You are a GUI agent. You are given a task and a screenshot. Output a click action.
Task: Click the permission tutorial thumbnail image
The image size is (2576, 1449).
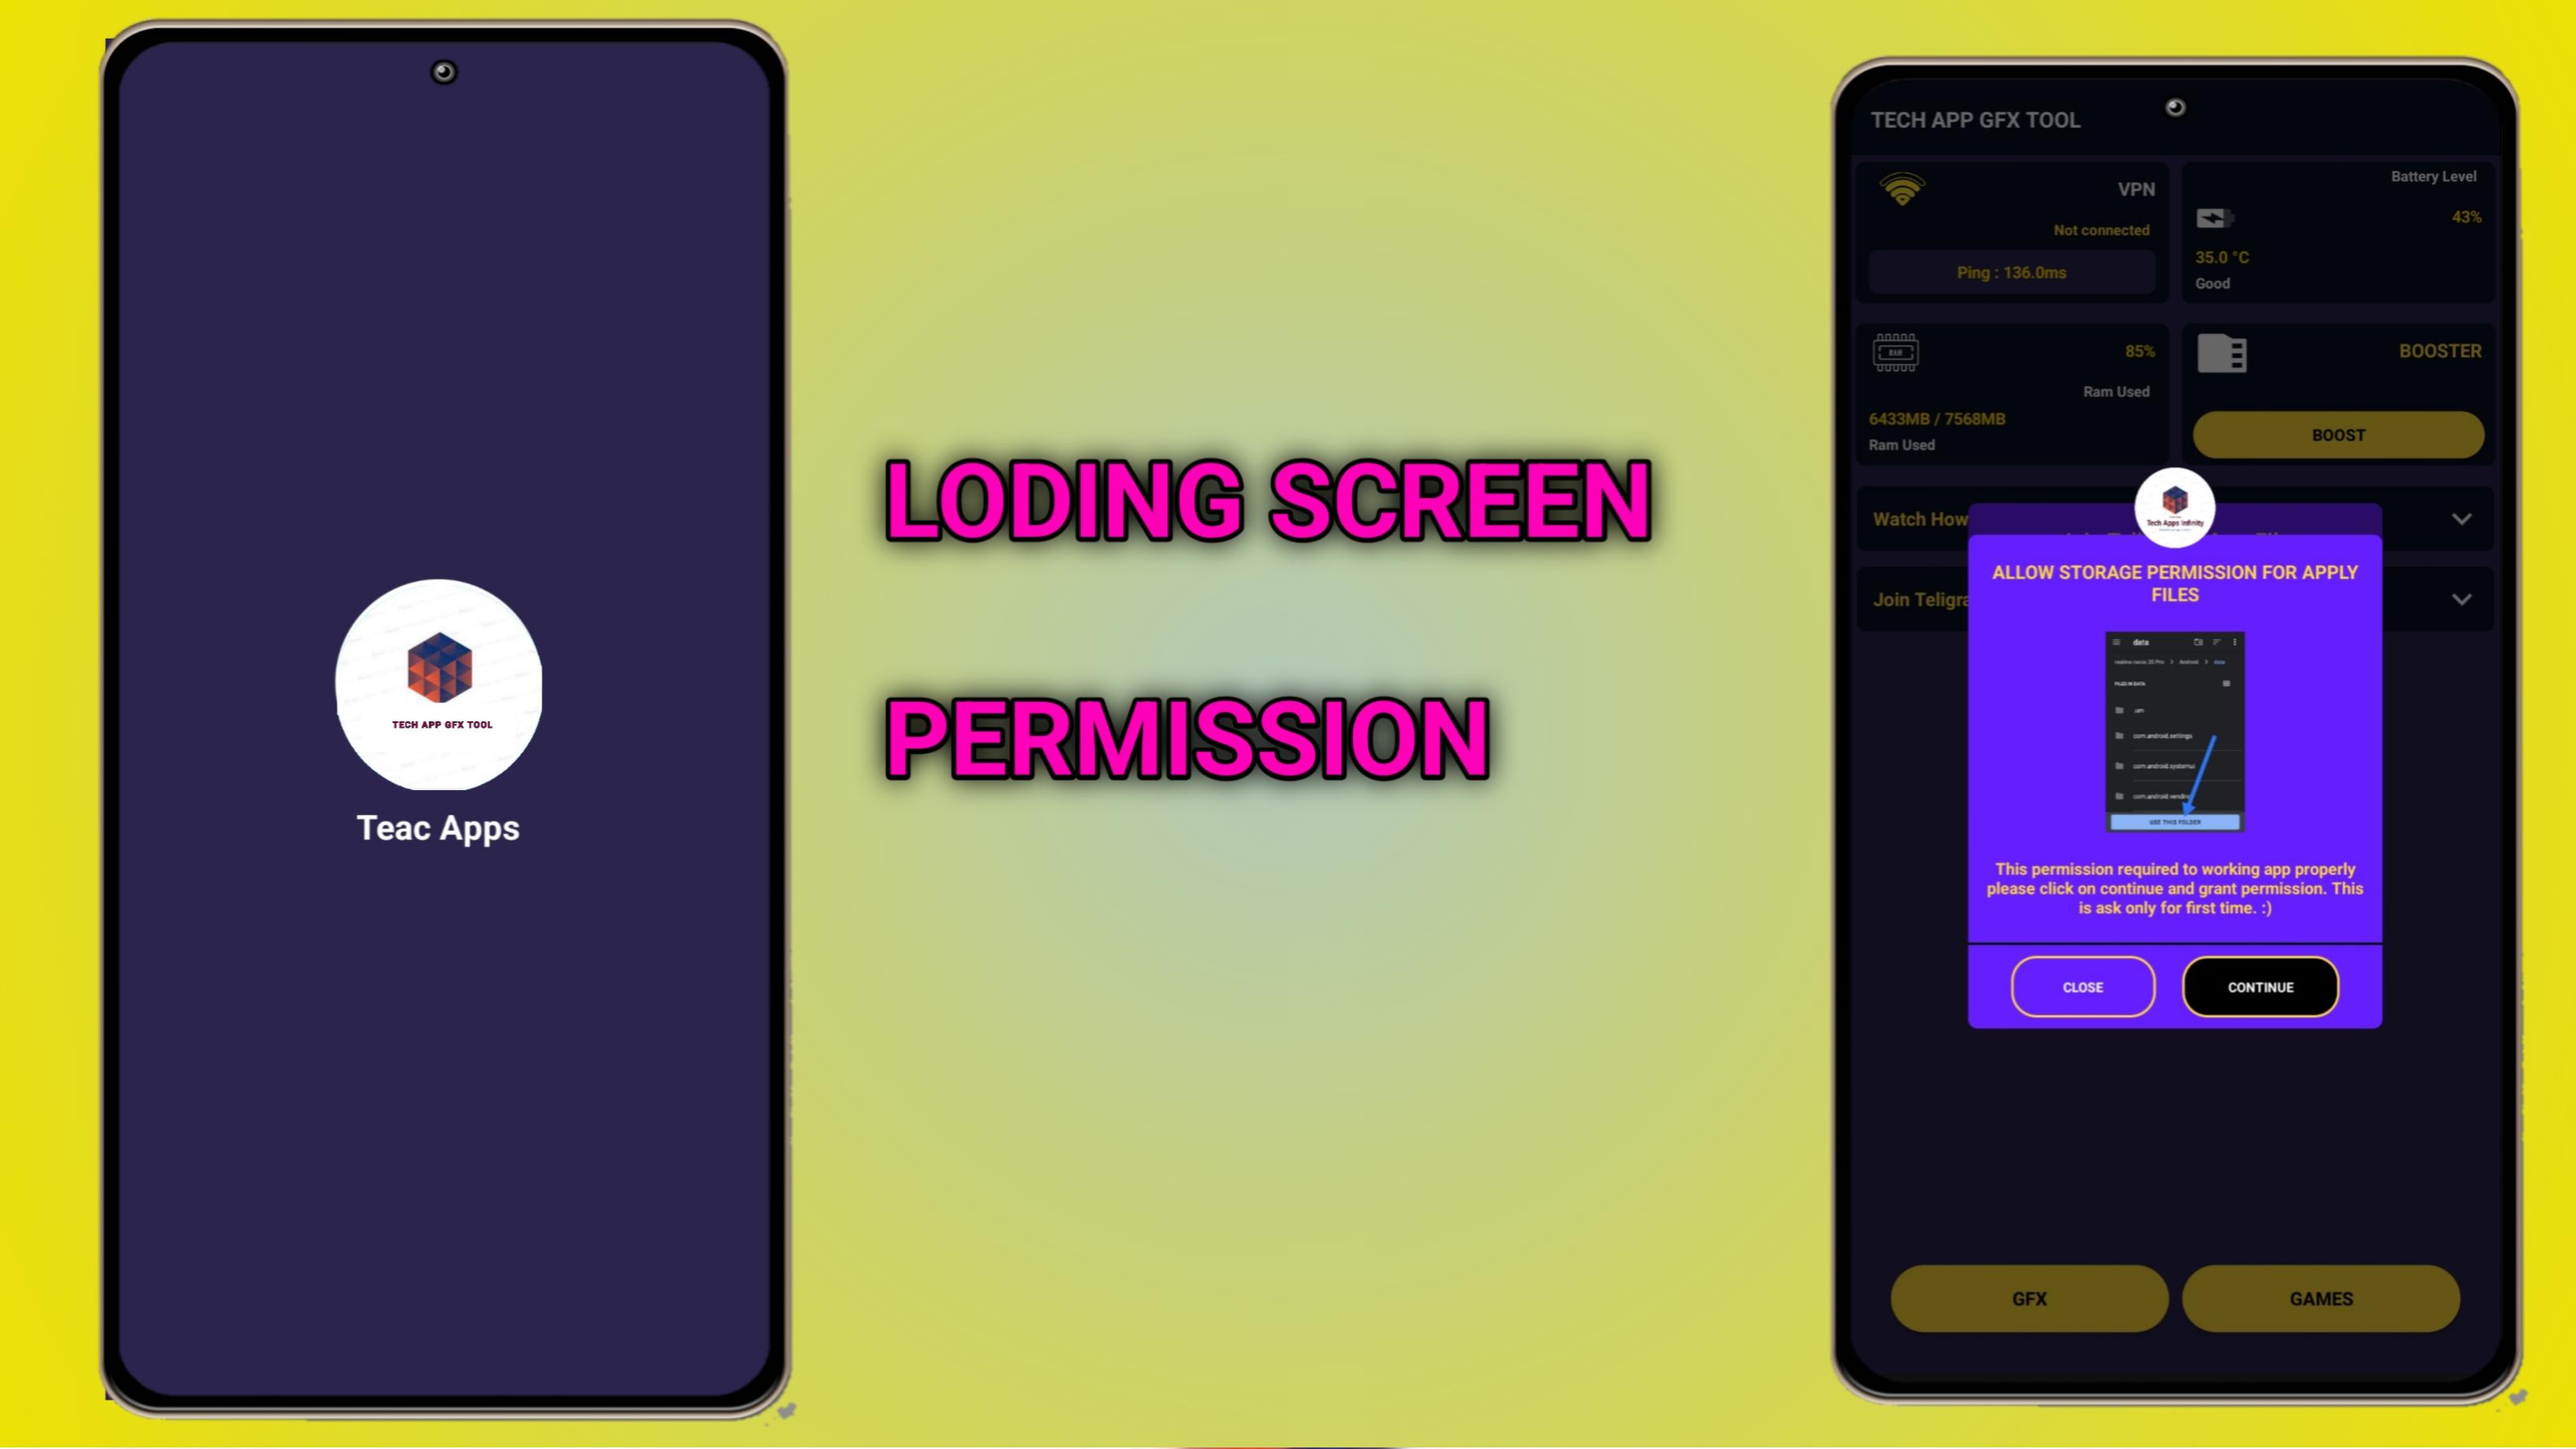(x=2174, y=731)
